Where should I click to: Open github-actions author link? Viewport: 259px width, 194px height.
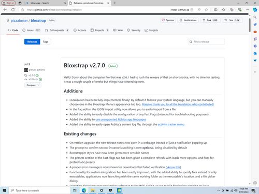click(37, 70)
